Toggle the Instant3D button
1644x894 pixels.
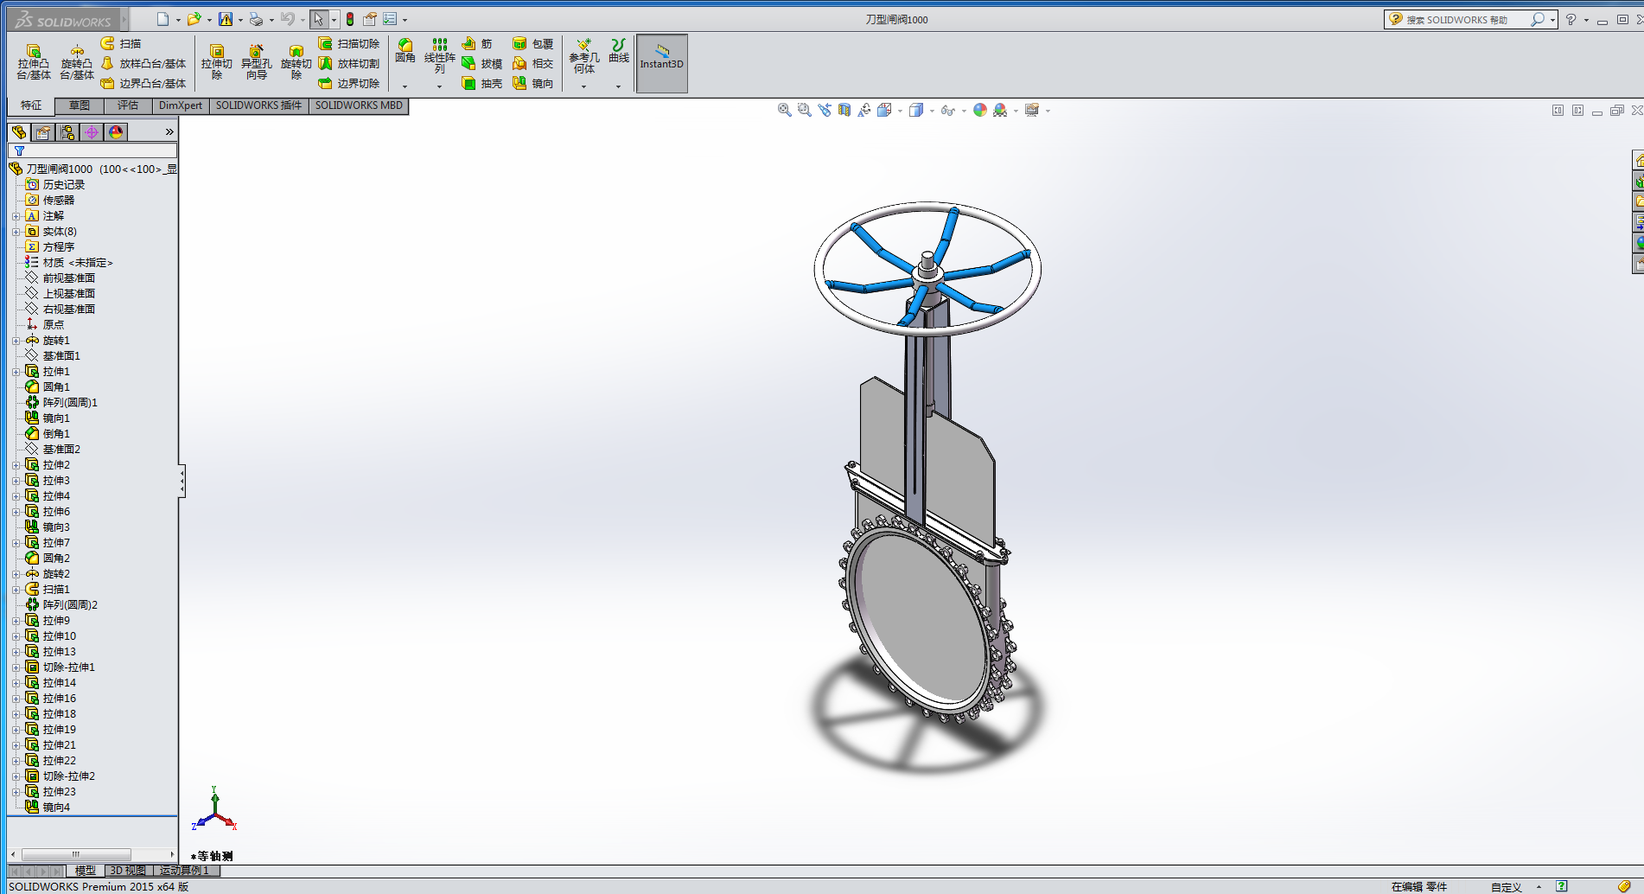click(661, 62)
